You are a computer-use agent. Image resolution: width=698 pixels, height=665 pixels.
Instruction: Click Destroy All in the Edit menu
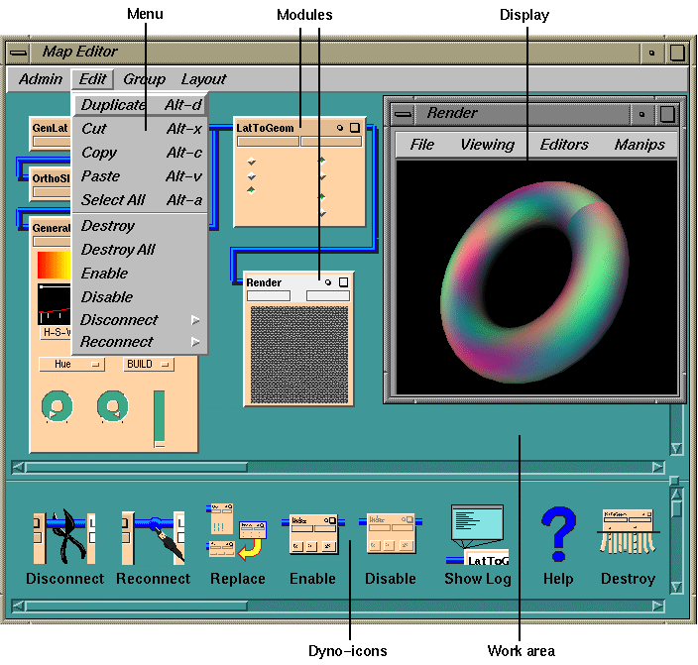point(118,250)
